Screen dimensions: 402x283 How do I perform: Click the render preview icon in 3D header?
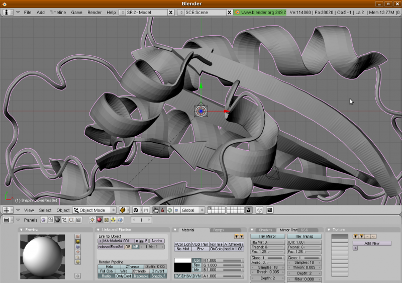[x=270, y=210]
